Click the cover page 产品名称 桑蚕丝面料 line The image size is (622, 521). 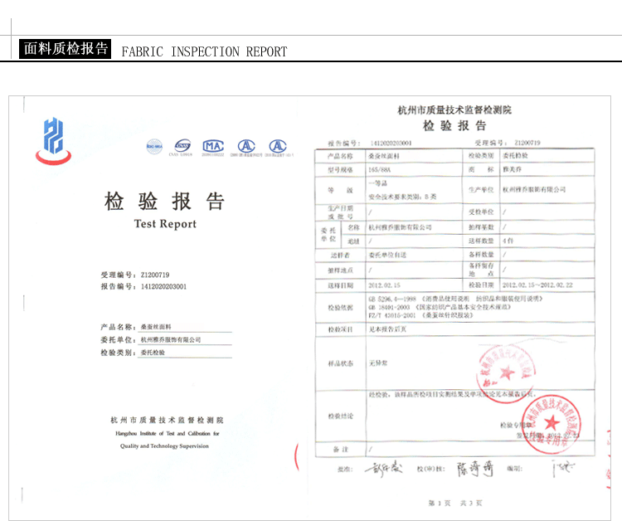tap(166, 327)
